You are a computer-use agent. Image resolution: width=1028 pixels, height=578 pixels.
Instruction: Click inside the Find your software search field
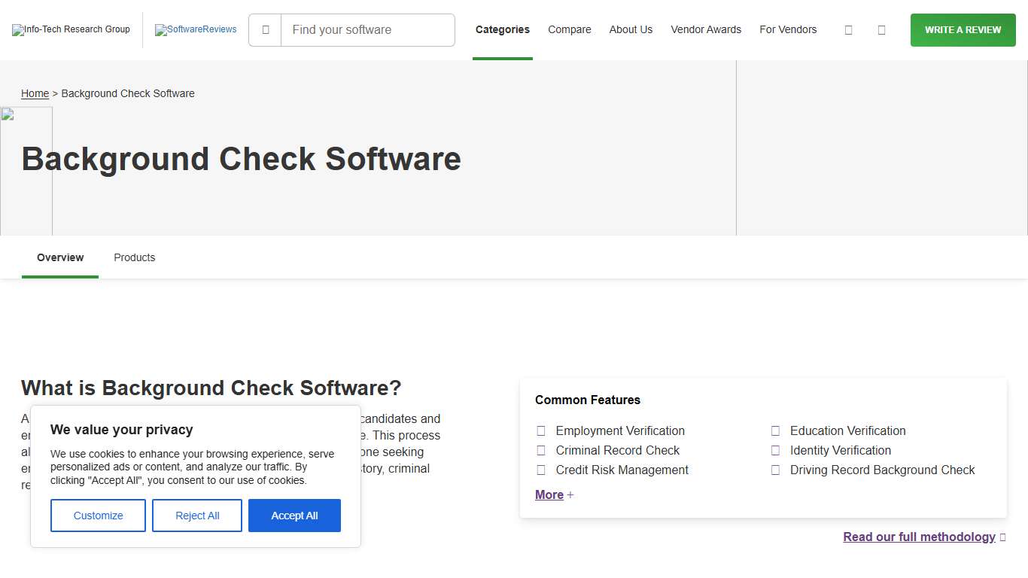tap(367, 29)
